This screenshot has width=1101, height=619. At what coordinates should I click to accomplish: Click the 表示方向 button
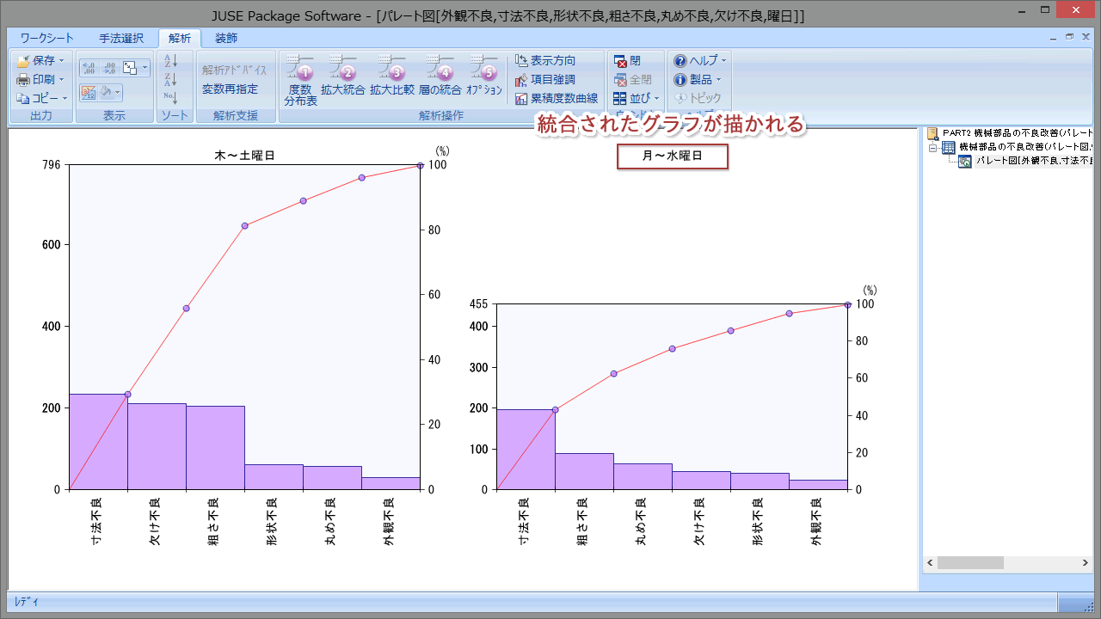tap(545, 60)
